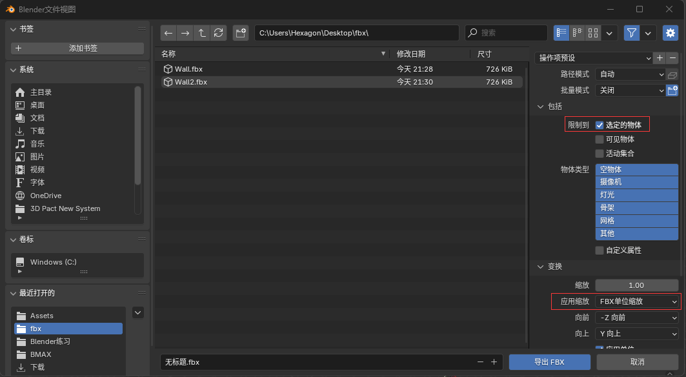Viewport: 686px width, 377px height.
Task: Toggle the file filter funnel icon
Action: (x=632, y=32)
